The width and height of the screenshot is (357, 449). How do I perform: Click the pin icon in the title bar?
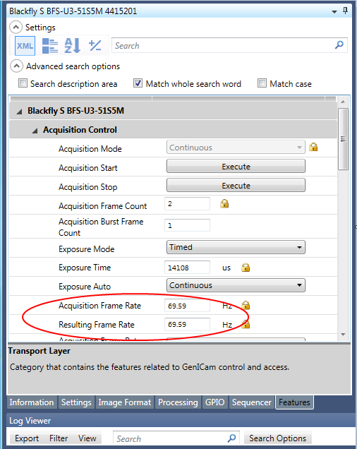click(345, 11)
